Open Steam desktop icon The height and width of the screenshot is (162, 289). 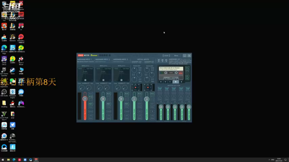(x=13, y=71)
